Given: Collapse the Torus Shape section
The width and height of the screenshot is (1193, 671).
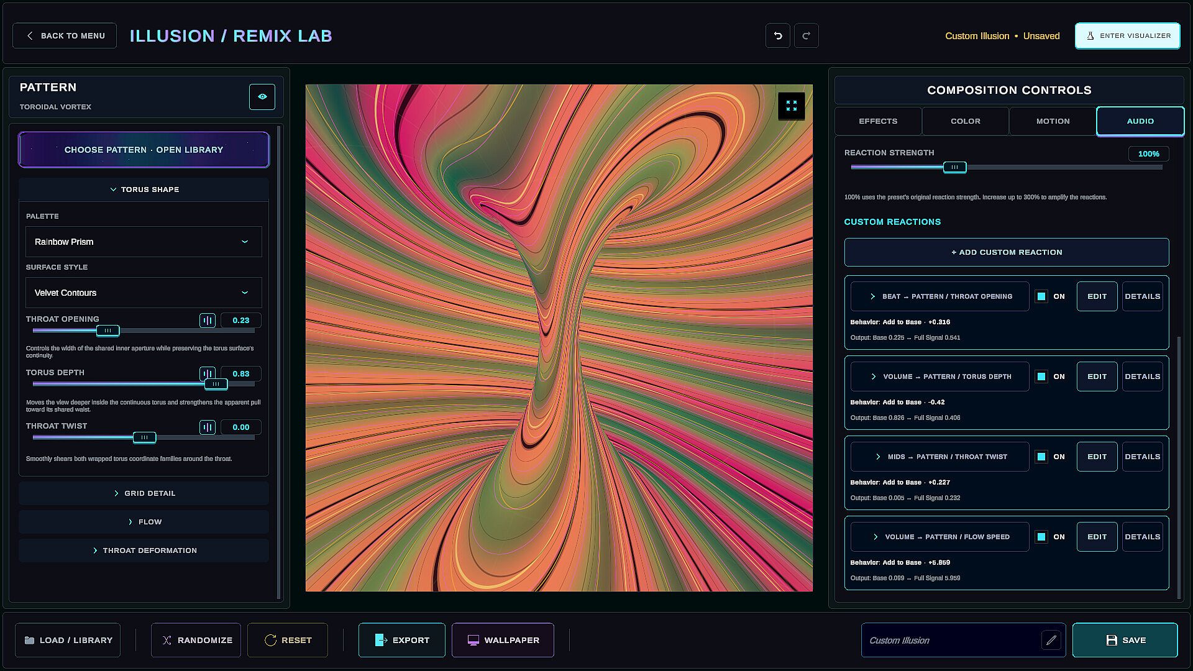Looking at the screenshot, I should click(144, 189).
